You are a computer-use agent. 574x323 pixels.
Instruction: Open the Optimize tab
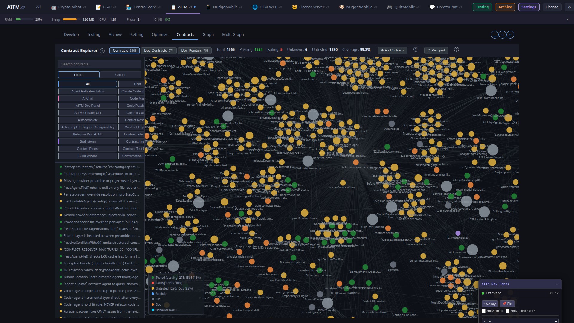click(x=160, y=35)
